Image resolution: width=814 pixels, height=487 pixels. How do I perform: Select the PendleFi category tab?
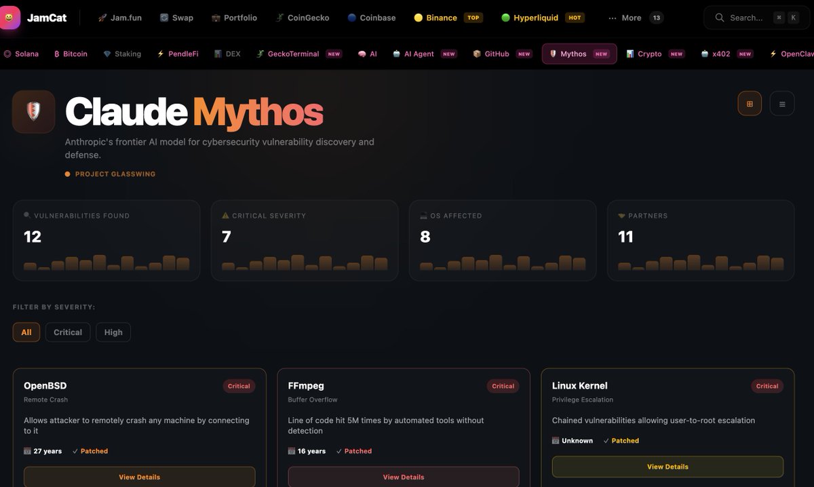click(178, 54)
